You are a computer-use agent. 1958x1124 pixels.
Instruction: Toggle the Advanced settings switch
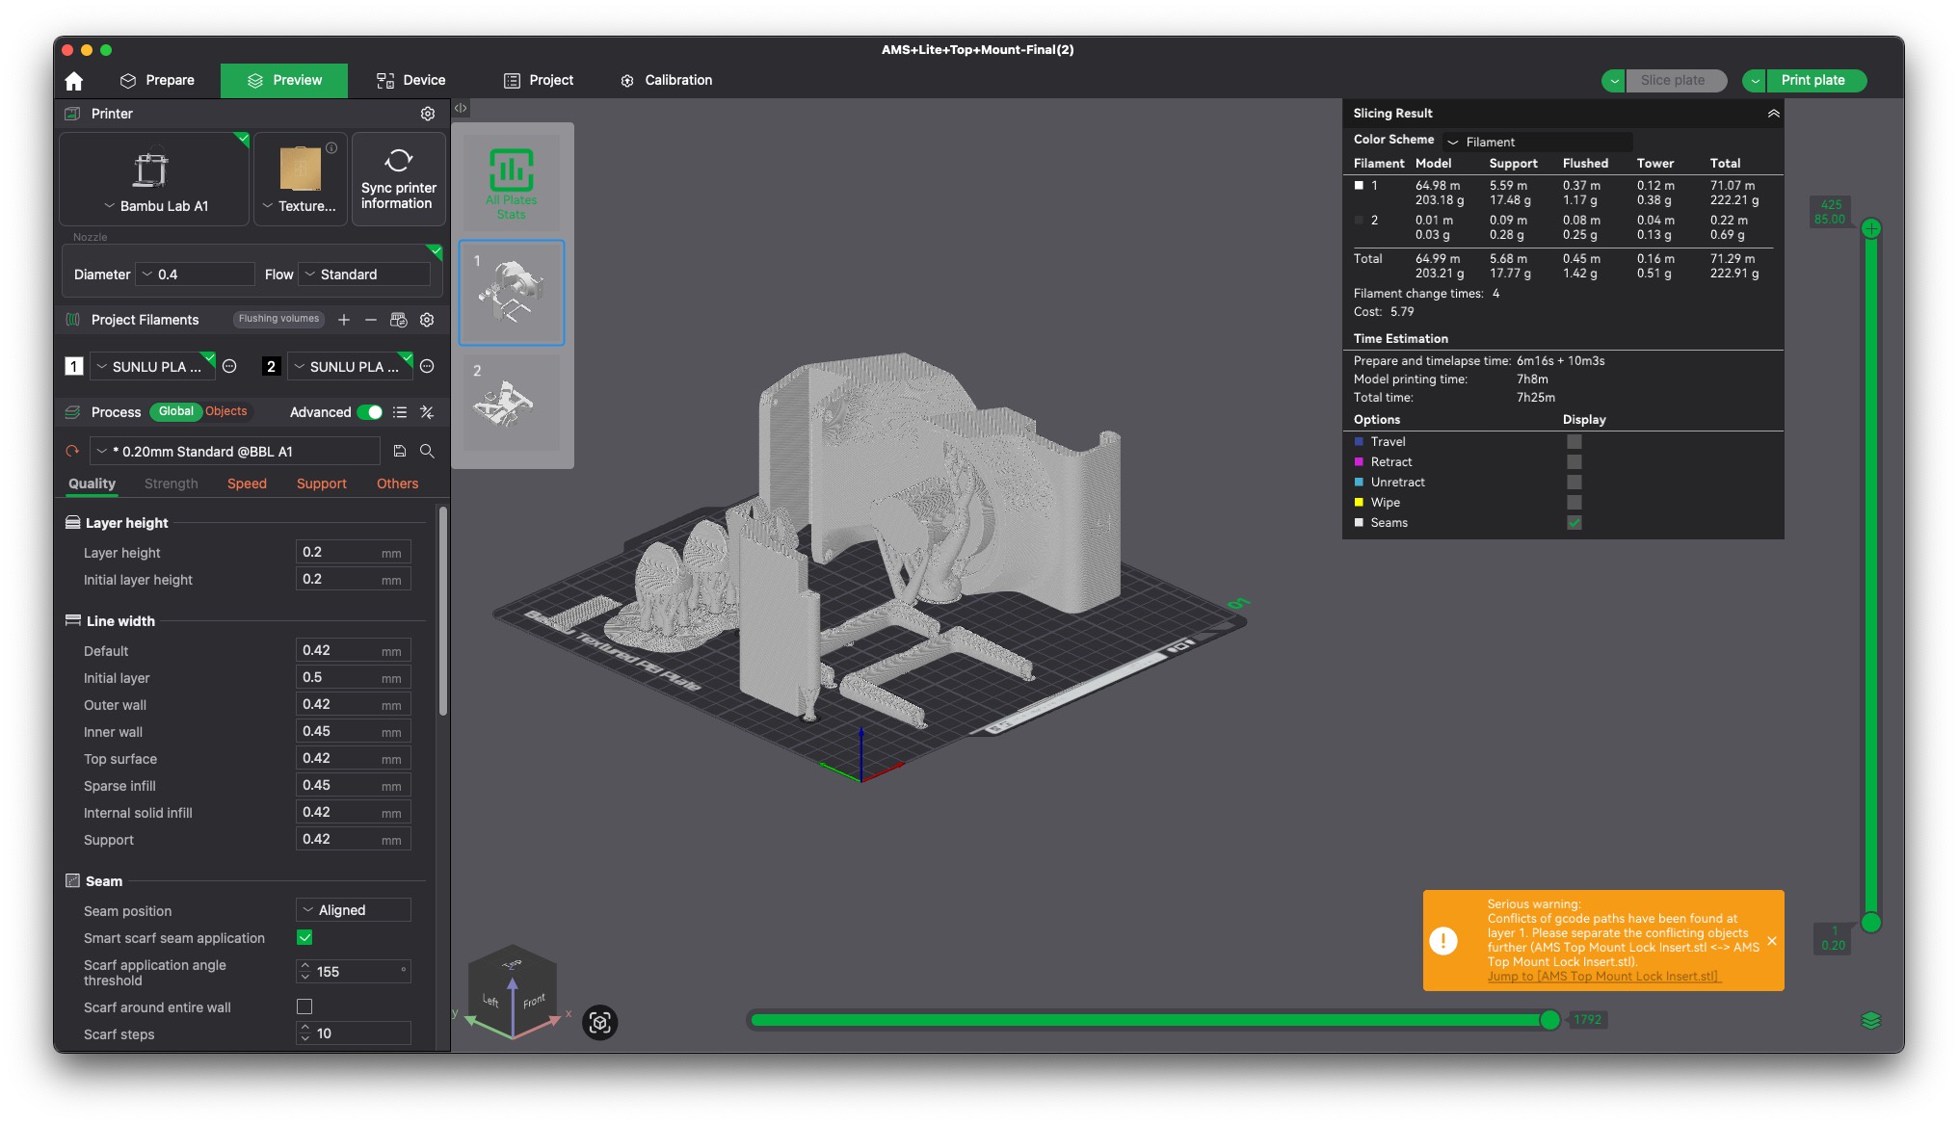point(370,412)
